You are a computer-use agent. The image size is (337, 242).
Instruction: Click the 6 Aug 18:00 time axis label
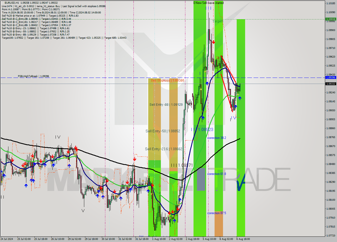(x=243, y=239)
